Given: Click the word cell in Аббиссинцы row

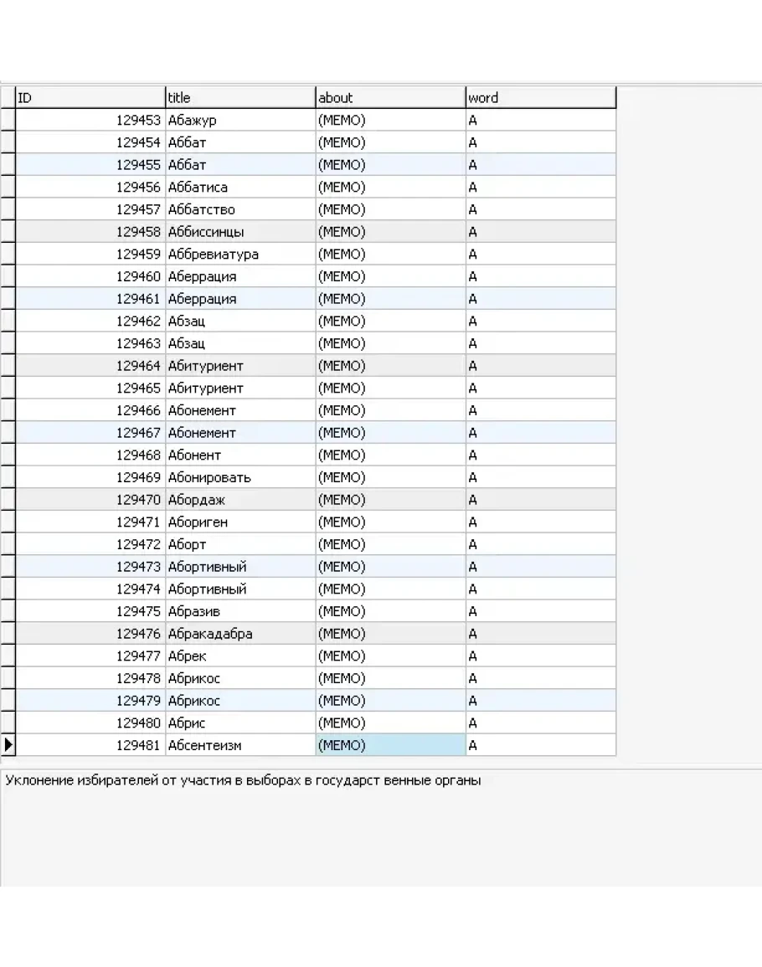Looking at the screenshot, I should coord(540,232).
